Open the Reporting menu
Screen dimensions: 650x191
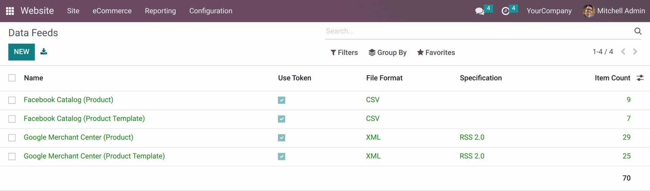[x=160, y=11]
